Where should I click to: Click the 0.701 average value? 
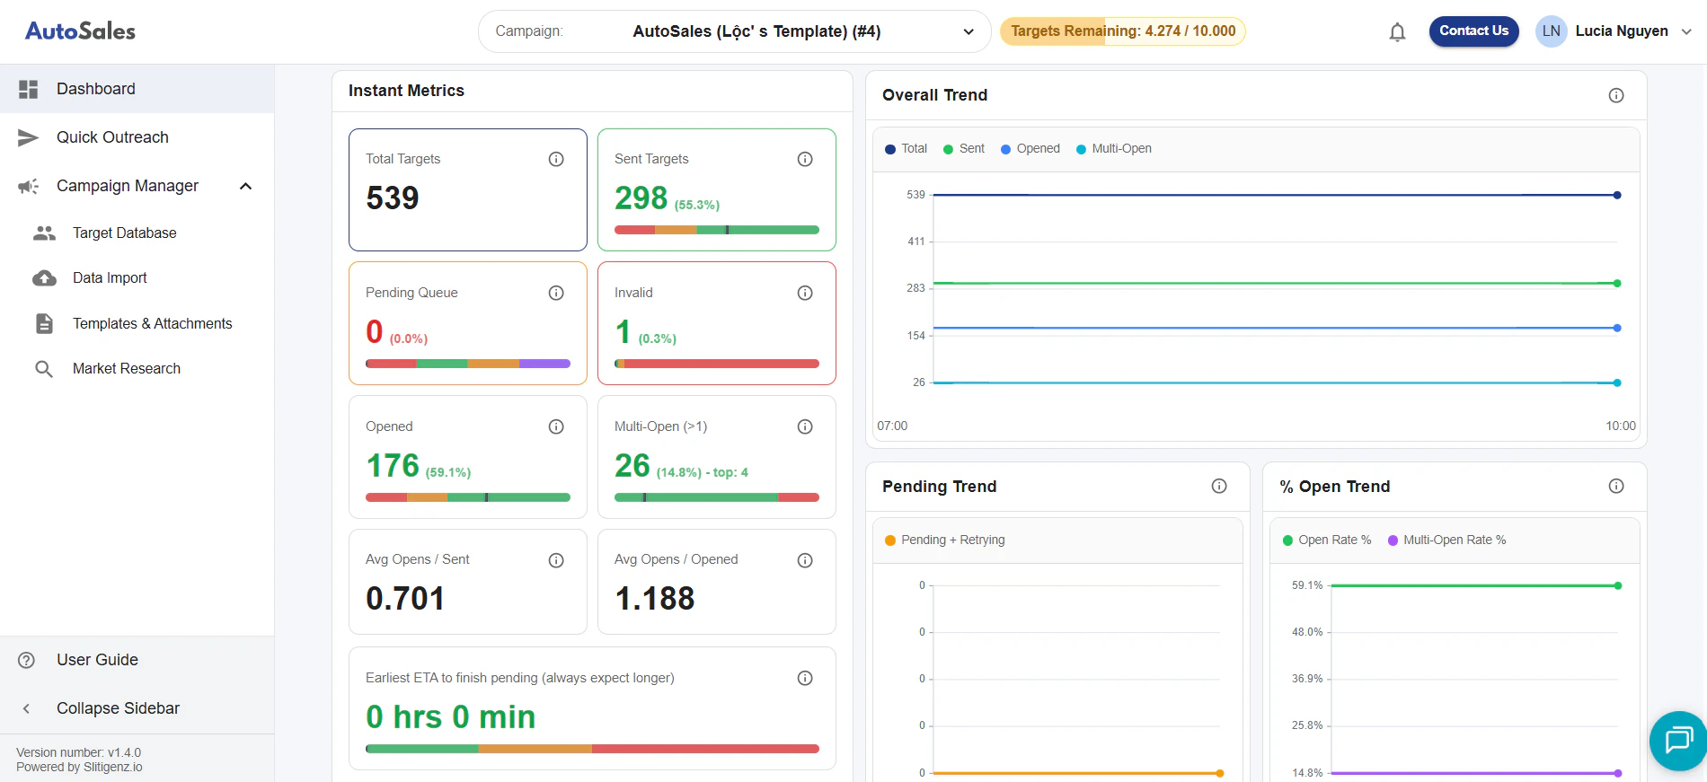point(405,599)
